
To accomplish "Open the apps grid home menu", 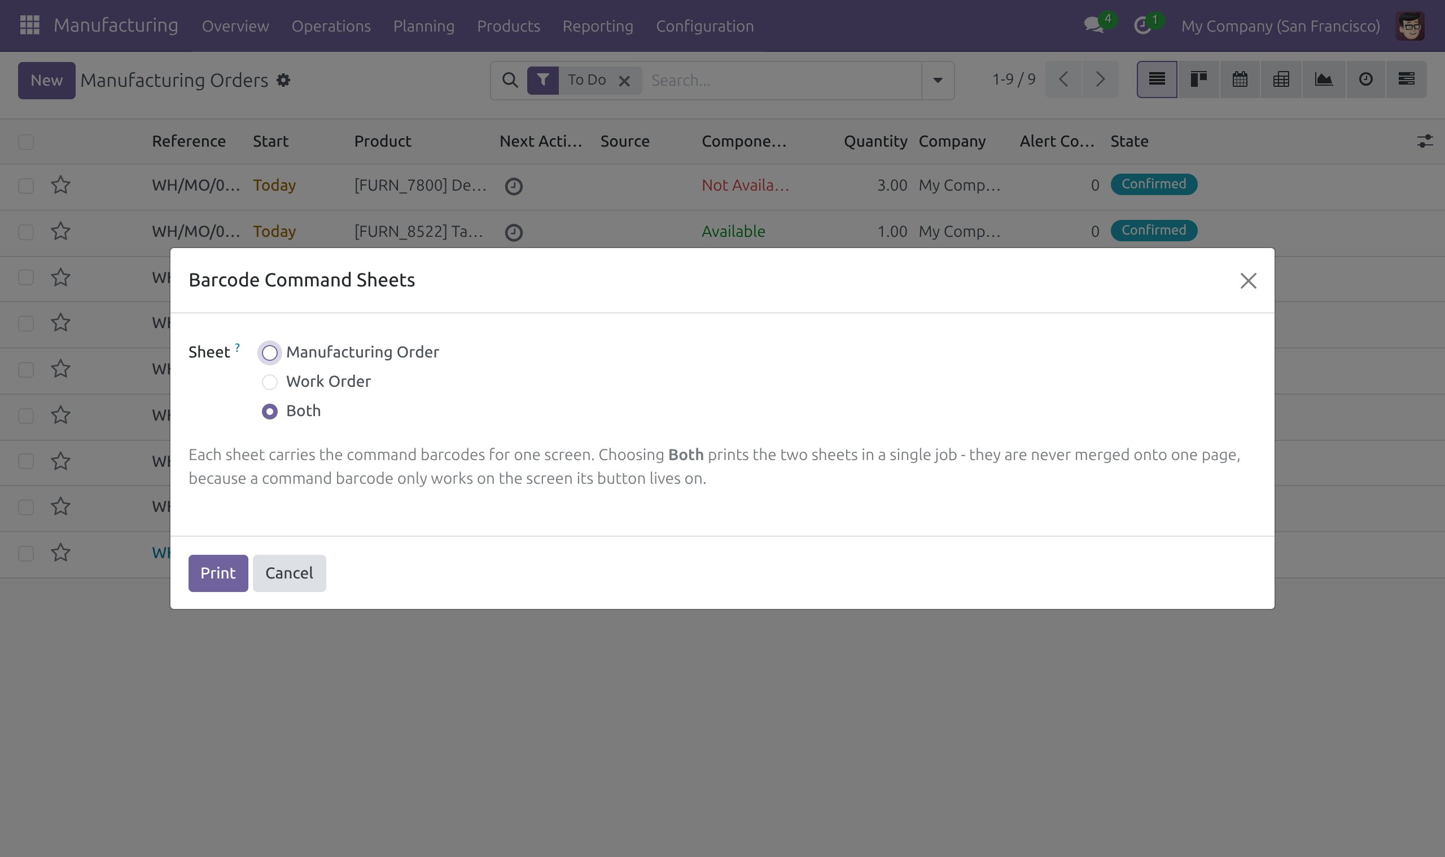I will pos(29,25).
